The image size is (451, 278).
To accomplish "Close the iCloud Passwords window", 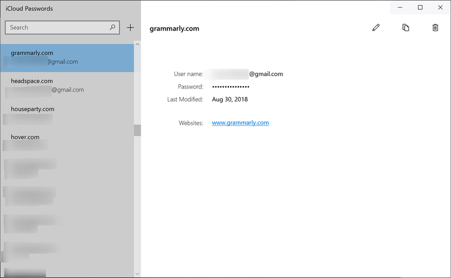I will [x=439, y=8].
